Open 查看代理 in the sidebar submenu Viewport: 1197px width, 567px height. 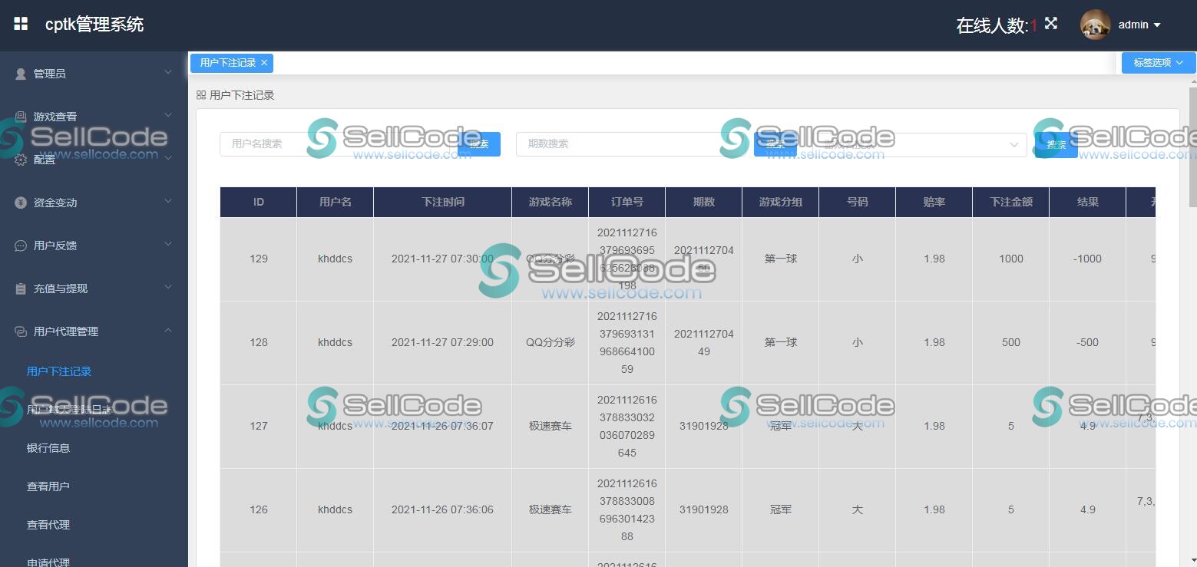[48, 525]
